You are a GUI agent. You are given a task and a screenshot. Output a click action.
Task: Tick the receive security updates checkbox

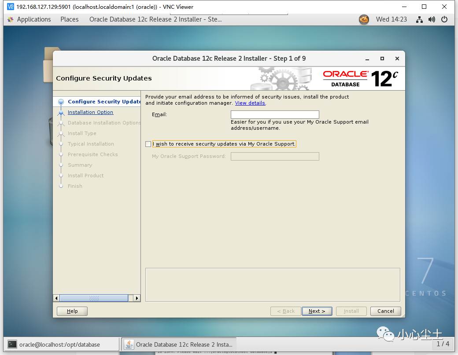point(148,144)
